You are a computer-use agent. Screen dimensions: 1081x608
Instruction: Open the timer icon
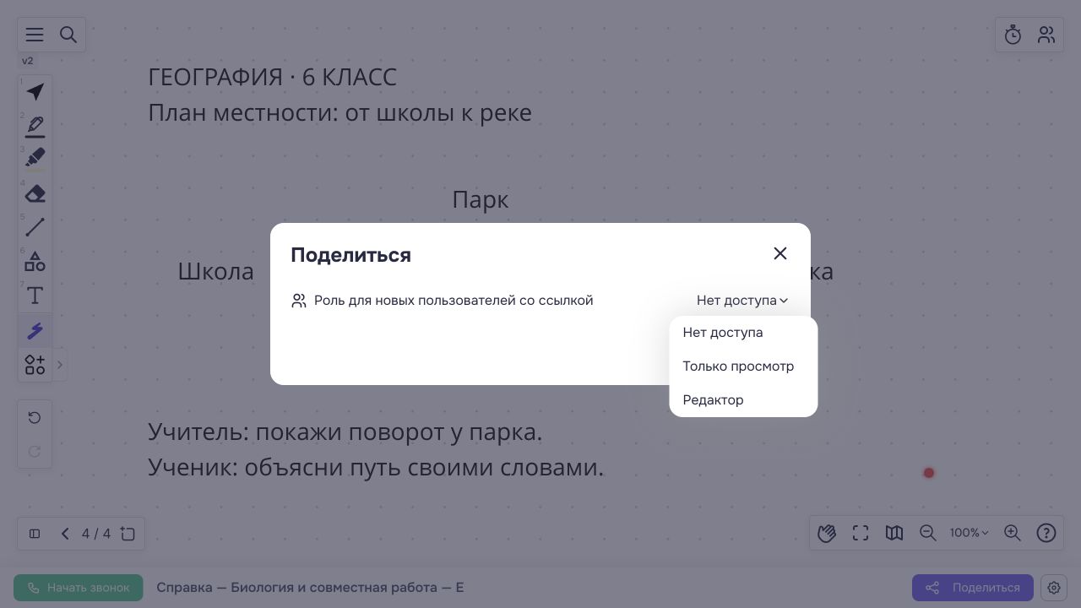(x=1013, y=35)
